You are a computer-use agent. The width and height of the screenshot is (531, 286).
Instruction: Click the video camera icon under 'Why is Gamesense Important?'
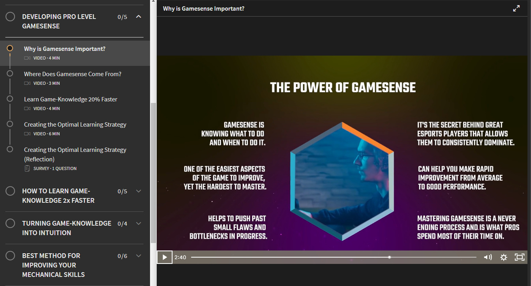pos(27,58)
